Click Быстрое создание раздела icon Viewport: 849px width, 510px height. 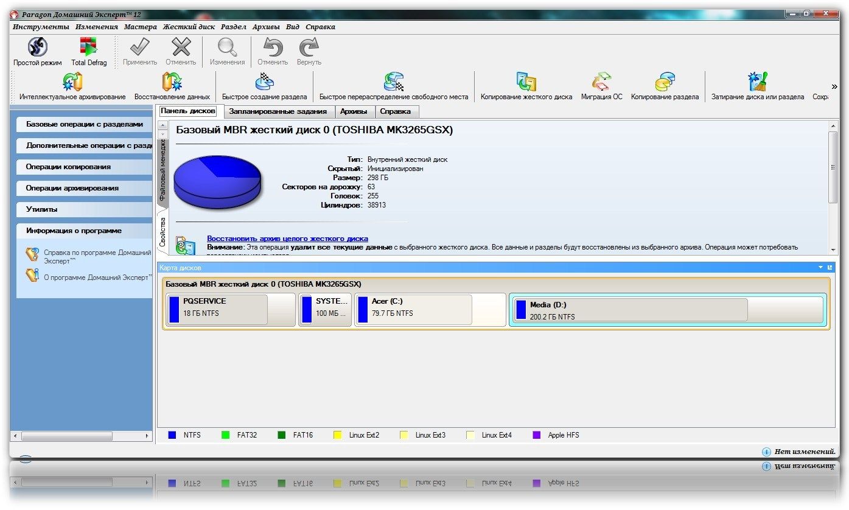[264, 82]
